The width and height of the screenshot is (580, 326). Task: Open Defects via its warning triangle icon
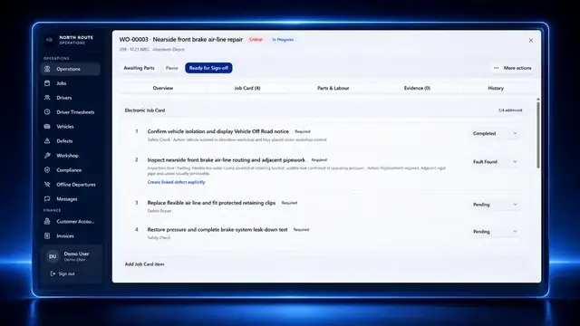click(x=47, y=141)
